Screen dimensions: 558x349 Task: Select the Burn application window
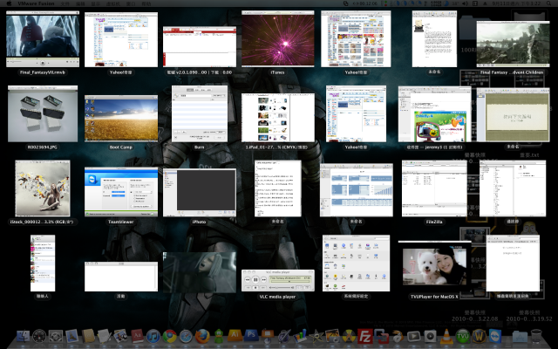click(200, 113)
